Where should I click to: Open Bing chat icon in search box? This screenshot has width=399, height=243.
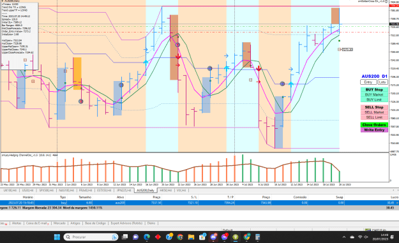(x=114, y=237)
